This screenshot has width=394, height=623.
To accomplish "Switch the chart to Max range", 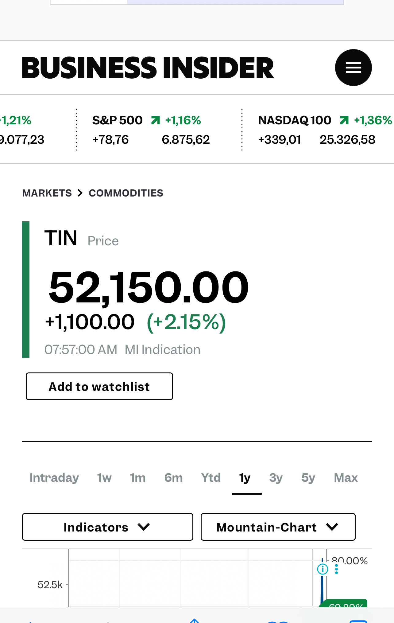I will click(346, 478).
